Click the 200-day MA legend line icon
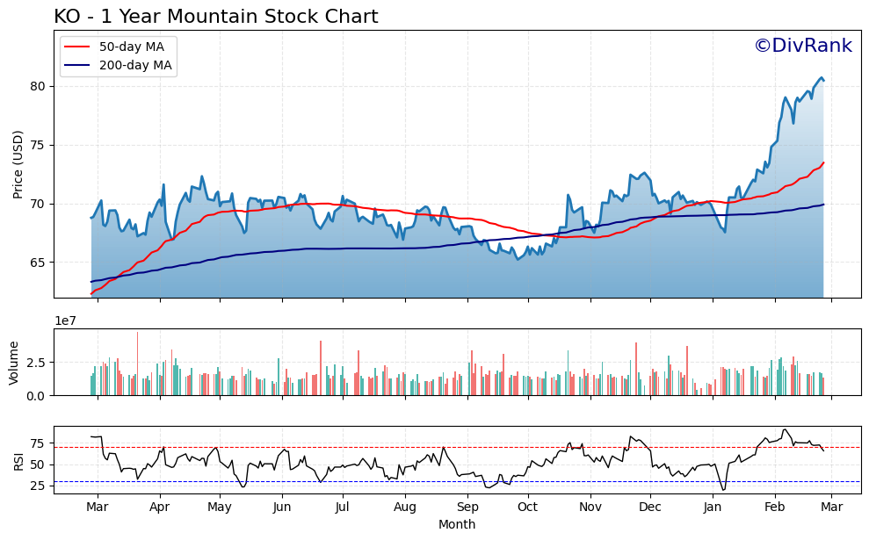This screenshot has width=869, height=540. 76,64
